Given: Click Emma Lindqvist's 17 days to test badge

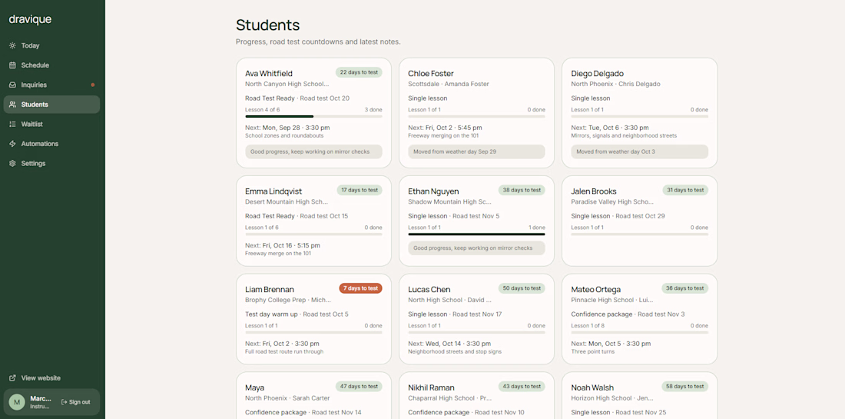Looking at the screenshot, I should (x=360, y=190).
